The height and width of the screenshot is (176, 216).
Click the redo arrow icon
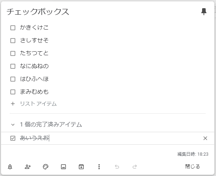(x=135, y=166)
